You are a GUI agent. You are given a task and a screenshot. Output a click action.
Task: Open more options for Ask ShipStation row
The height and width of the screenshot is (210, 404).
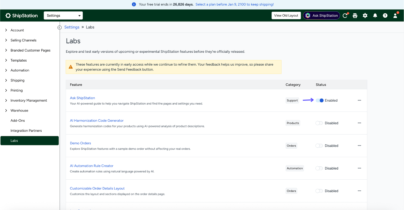coord(359,100)
